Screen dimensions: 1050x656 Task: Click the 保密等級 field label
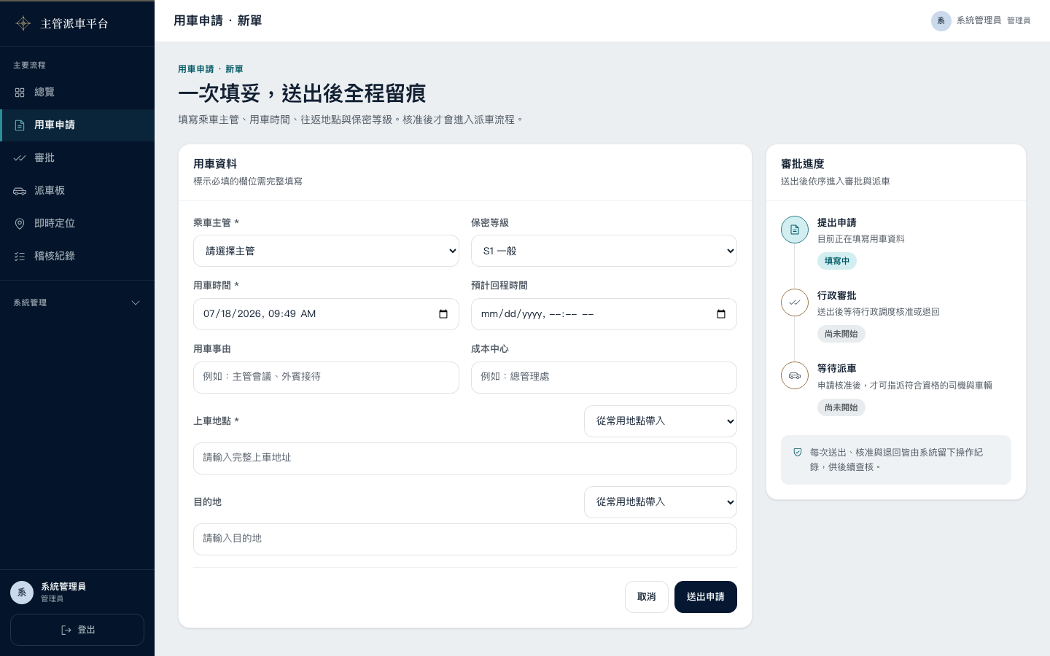pyautogui.click(x=490, y=223)
